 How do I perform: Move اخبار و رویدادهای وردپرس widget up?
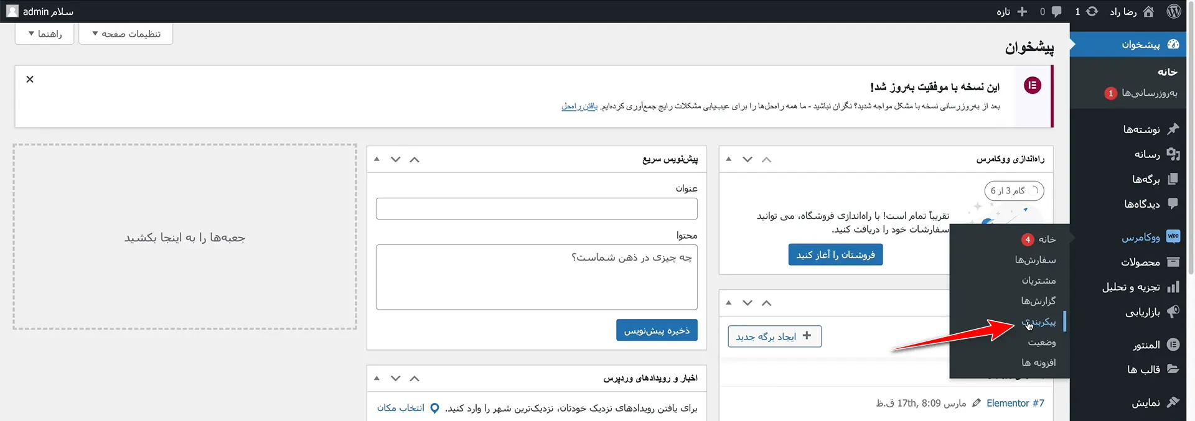point(415,378)
